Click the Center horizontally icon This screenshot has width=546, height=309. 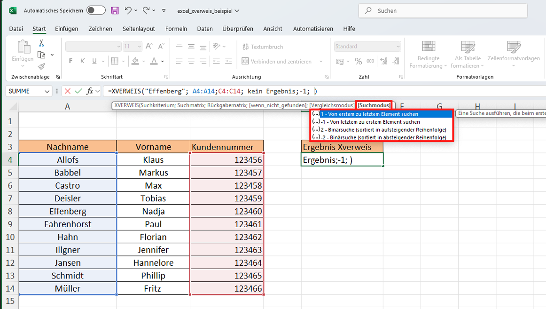click(191, 61)
